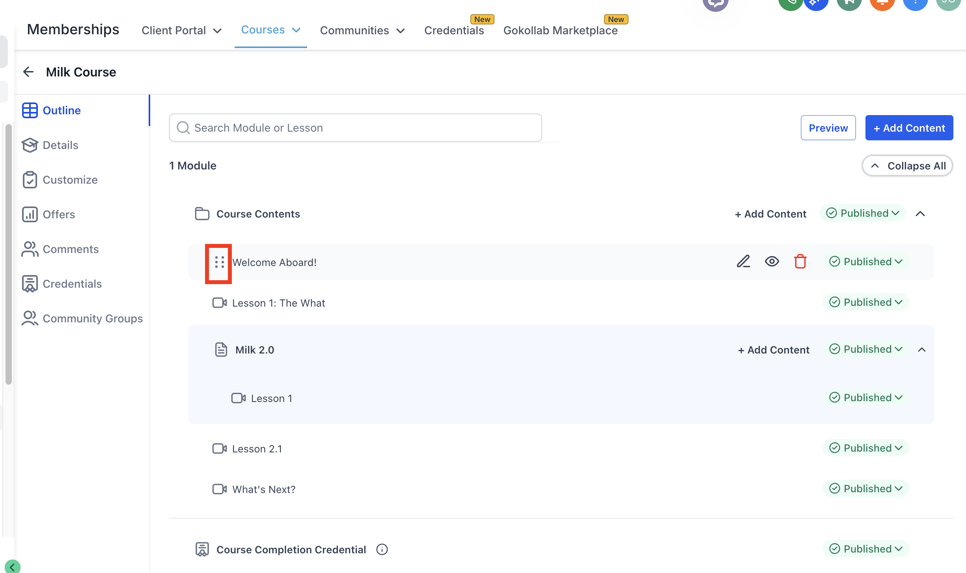Delete Welcome Aboard! with the trash icon
This screenshot has width=966, height=573.
coord(800,262)
